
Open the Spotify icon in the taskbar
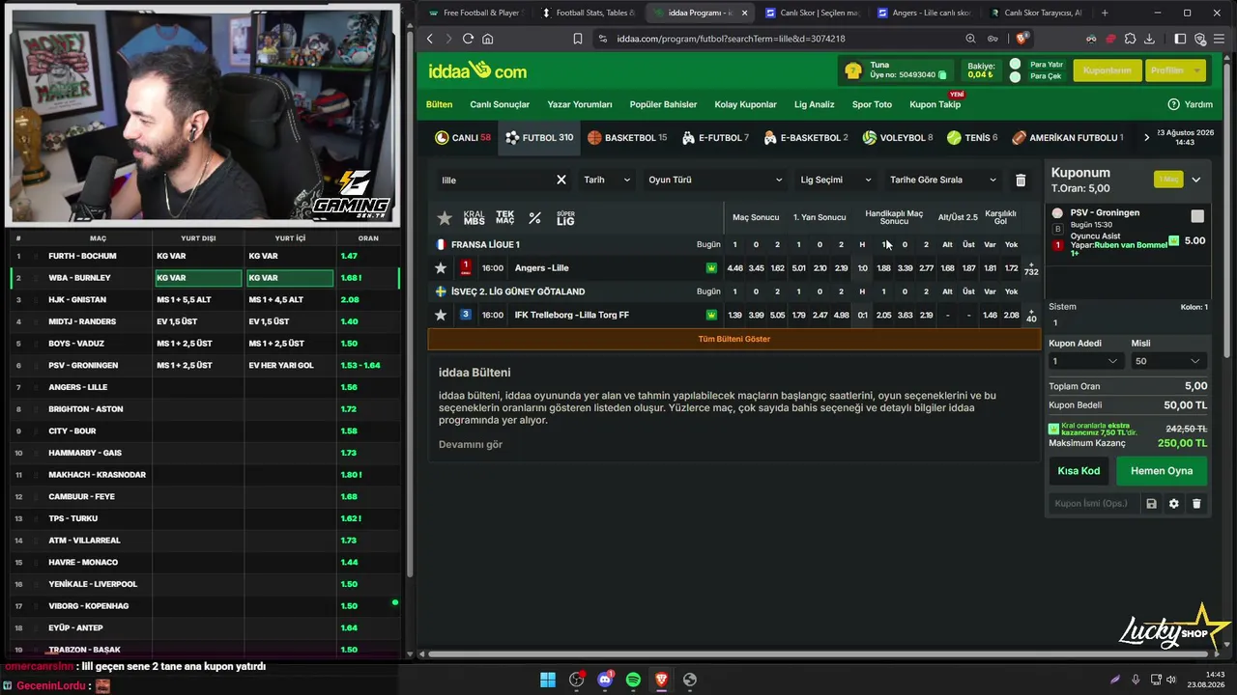(x=633, y=680)
